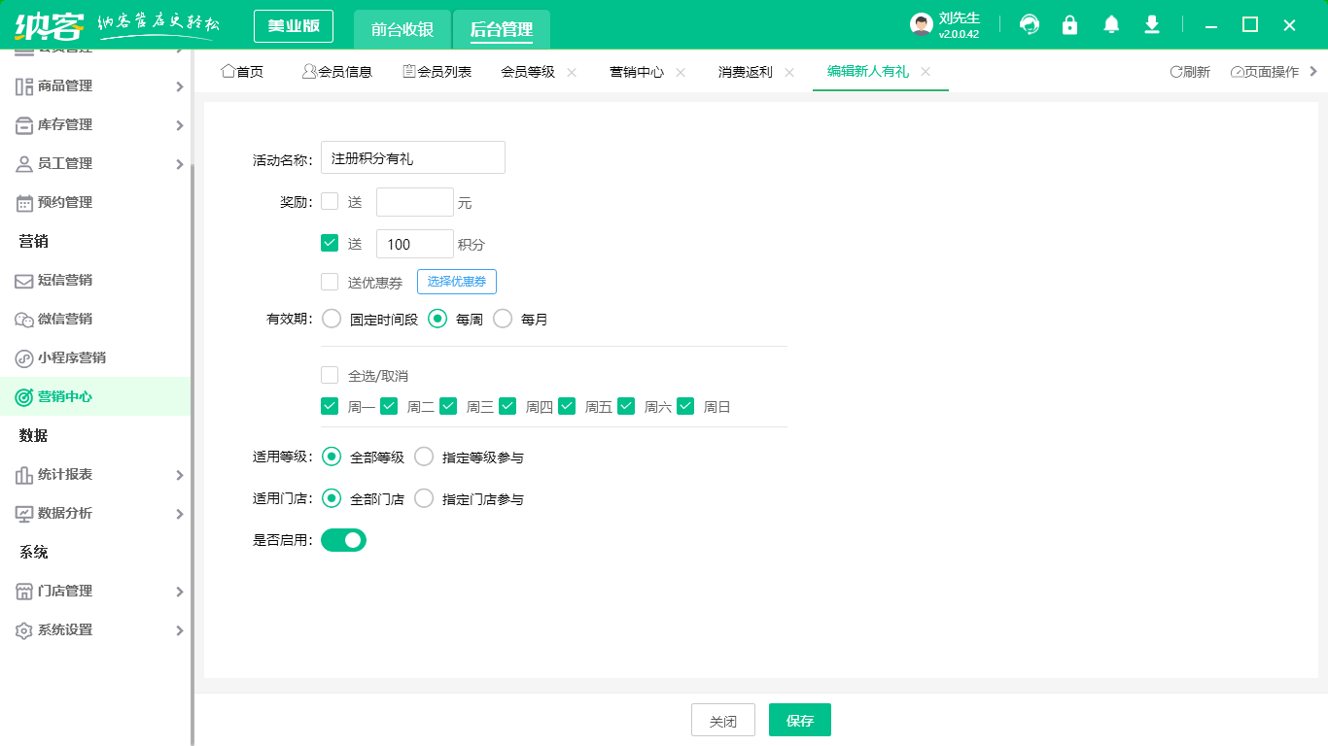Viewport: 1328px width, 746px height.
Task: Click the download icon in the title bar
Action: pos(1151,24)
